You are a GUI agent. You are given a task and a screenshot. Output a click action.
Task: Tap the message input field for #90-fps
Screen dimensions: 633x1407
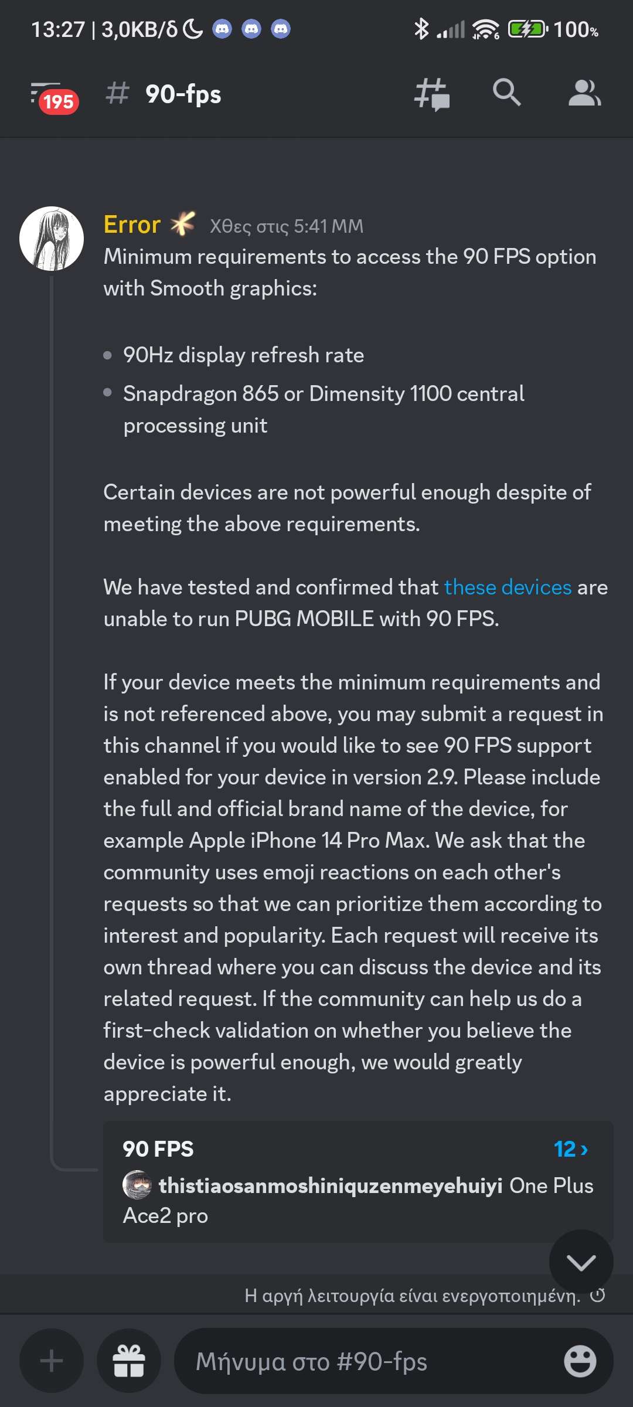(352, 1361)
